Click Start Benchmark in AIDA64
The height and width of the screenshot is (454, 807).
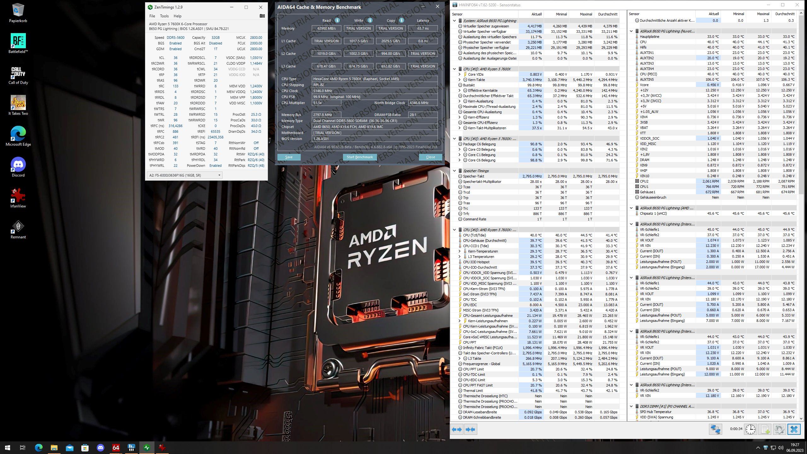pyautogui.click(x=360, y=157)
